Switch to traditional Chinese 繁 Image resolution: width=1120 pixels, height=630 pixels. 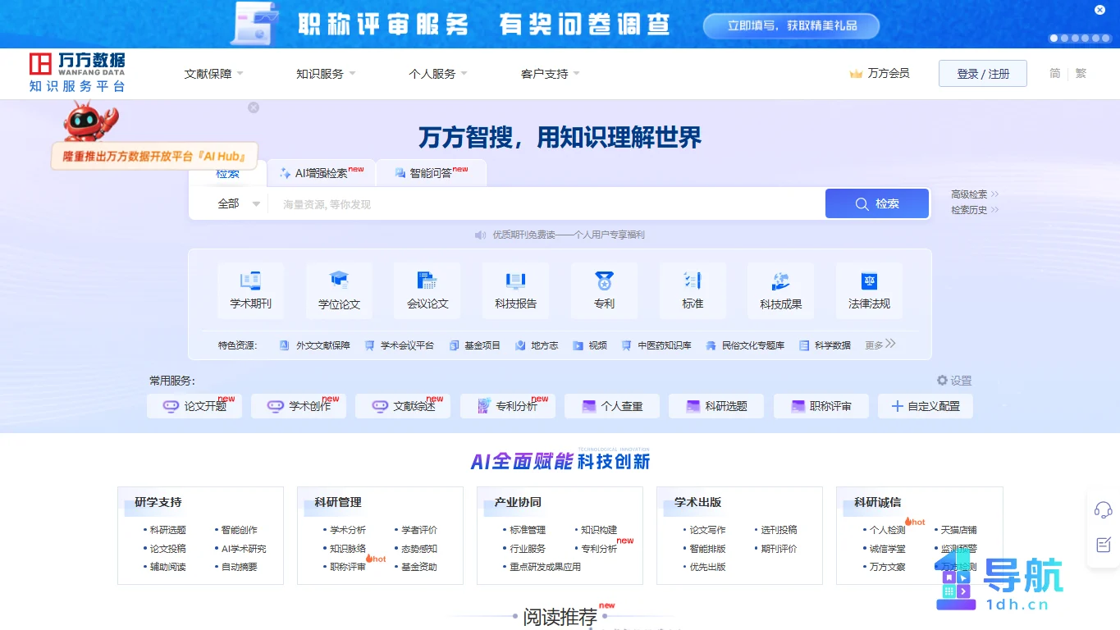pos(1081,73)
